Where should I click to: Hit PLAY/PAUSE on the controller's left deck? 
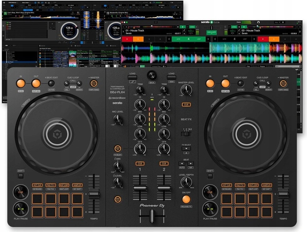pos(21,209)
